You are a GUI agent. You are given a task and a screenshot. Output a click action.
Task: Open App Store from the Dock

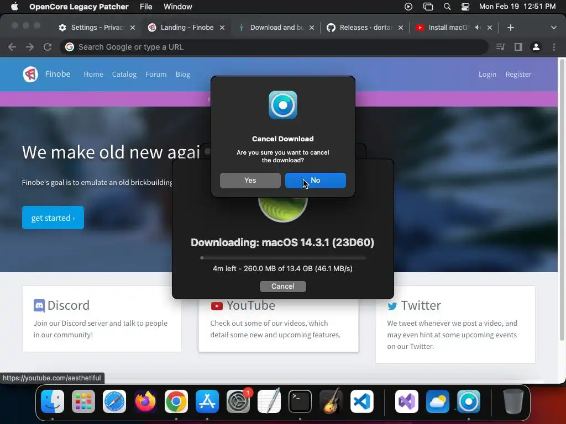click(x=207, y=401)
